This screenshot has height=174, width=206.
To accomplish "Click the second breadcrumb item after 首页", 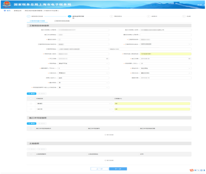I will 17,11.
